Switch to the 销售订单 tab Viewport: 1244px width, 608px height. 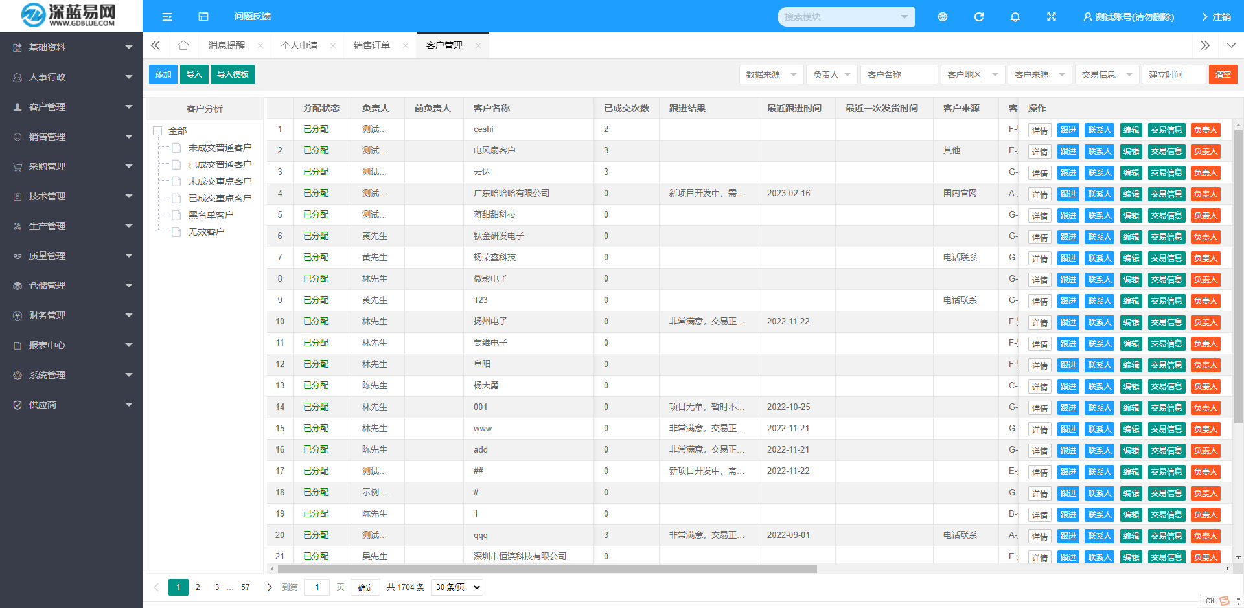(x=372, y=45)
